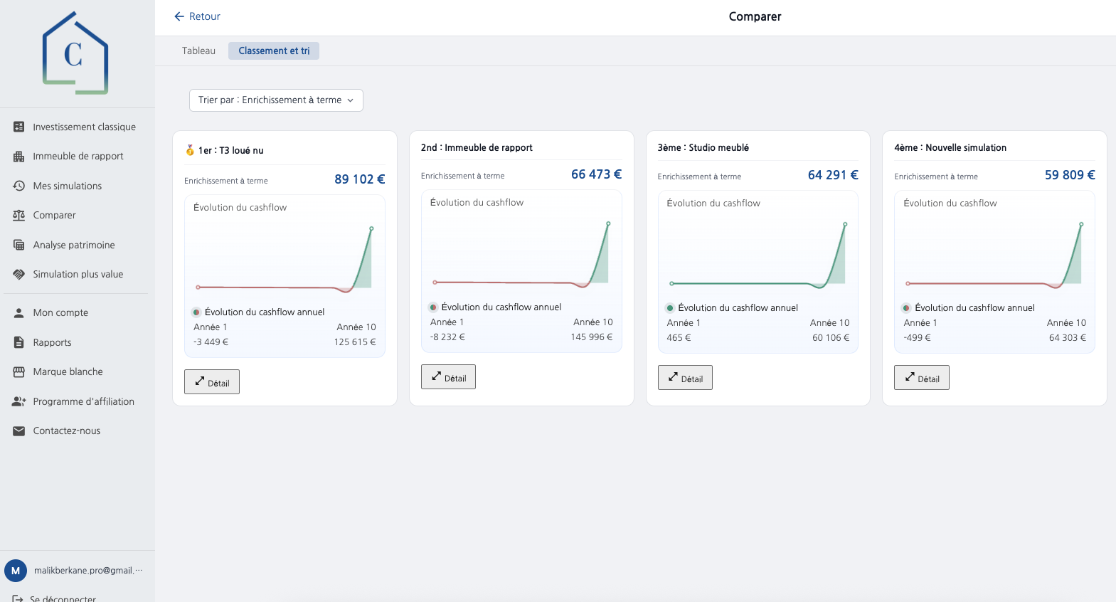Click the Programme d'affiliation people icon

pos(19,401)
